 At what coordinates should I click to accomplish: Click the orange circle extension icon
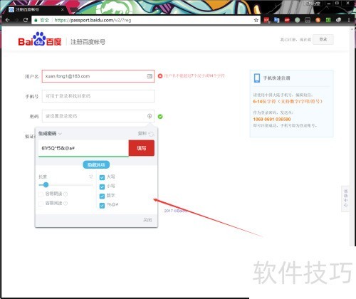[x=318, y=20]
